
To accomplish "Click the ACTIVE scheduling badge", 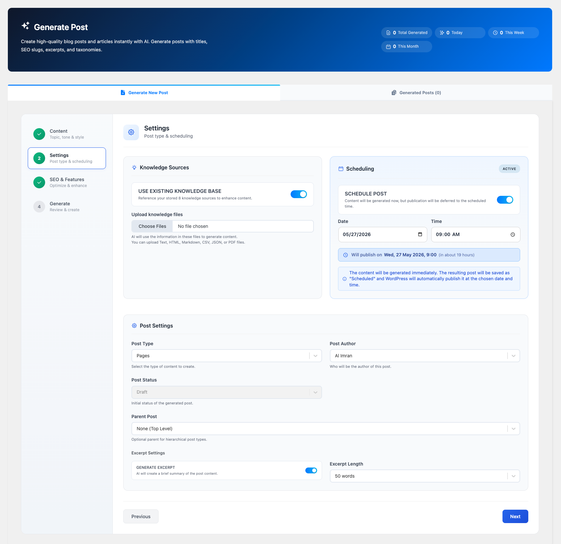I will (509, 169).
